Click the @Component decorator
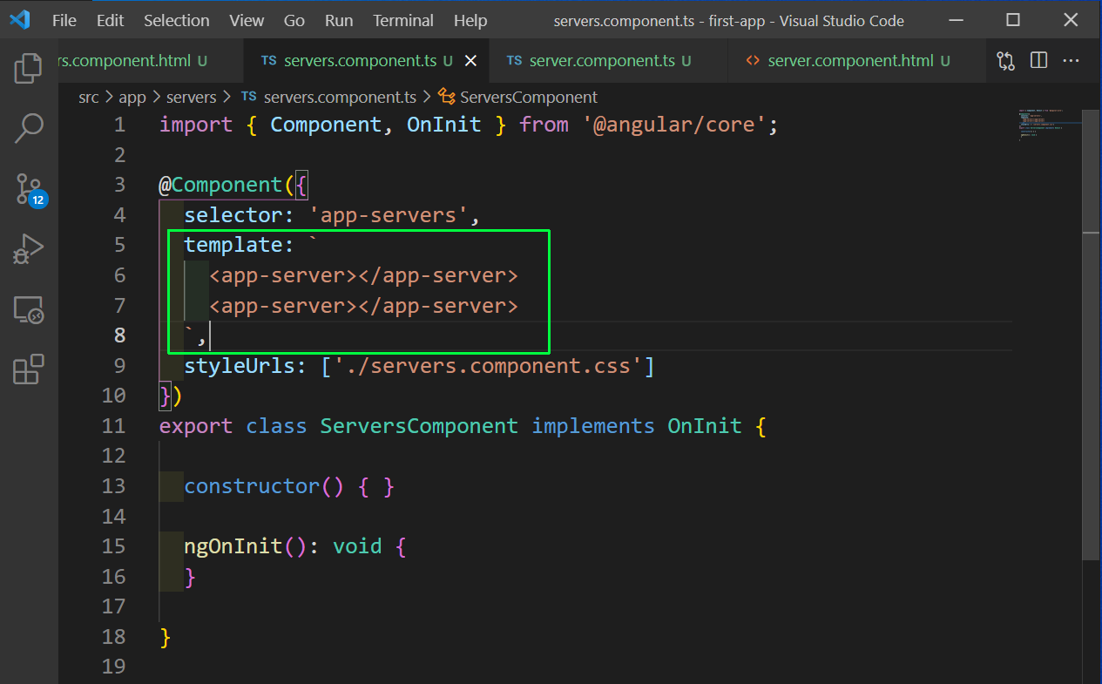1102x684 pixels. pos(220,185)
